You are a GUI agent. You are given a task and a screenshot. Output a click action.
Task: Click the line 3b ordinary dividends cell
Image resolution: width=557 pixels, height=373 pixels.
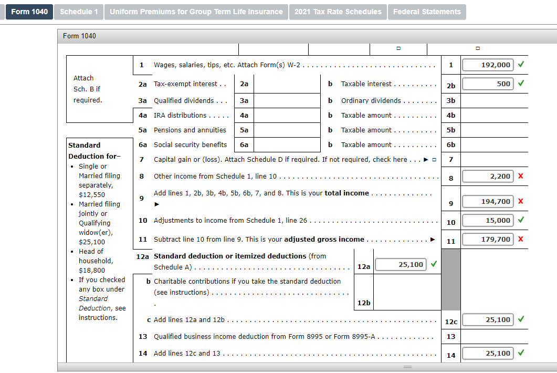click(x=494, y=101)
